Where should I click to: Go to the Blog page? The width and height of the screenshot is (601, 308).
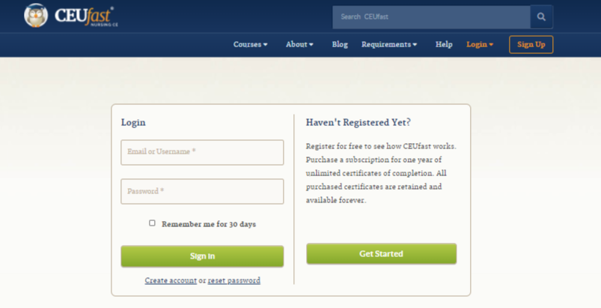pos(340,44)
